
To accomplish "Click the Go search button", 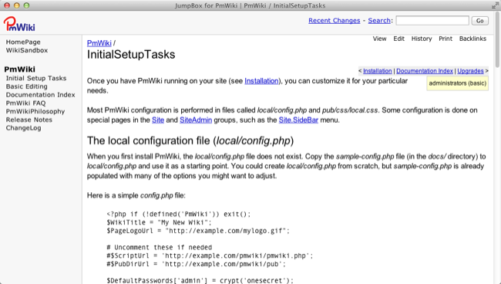I will [x=480, y=21].
